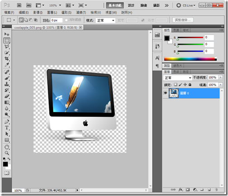The height and width of the screenshot is (196, 228).
Task: Open the fill 100% slider arrow
Action: click(x=221, y=85)
